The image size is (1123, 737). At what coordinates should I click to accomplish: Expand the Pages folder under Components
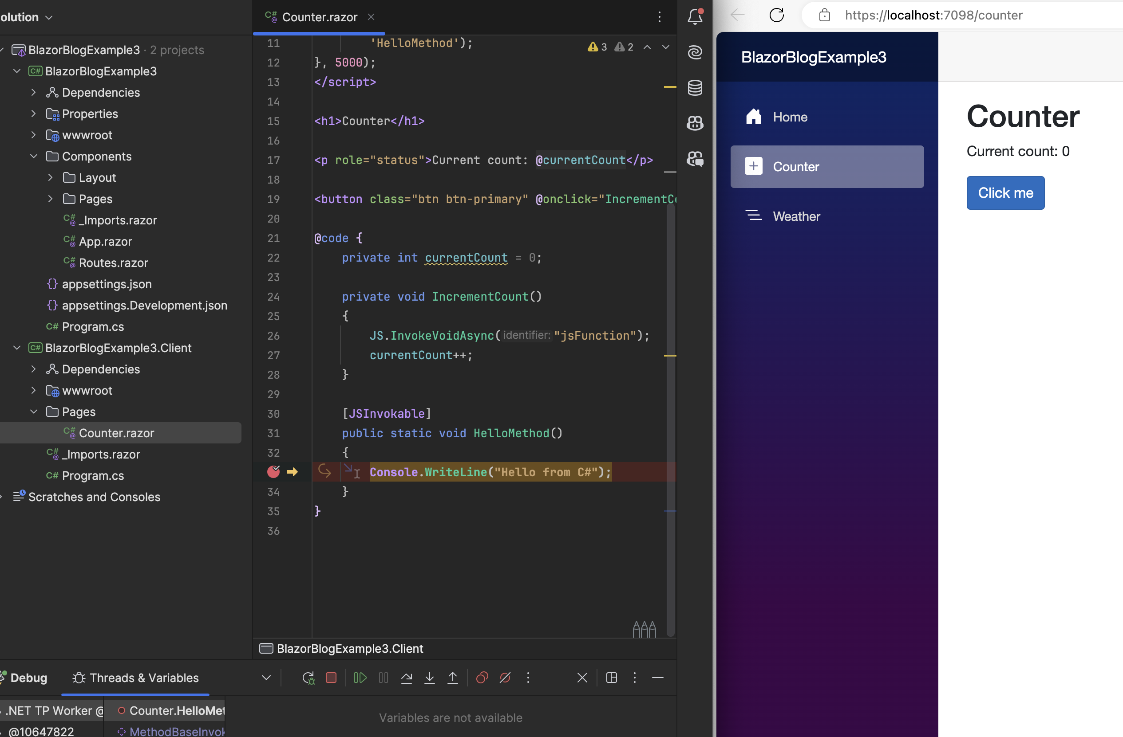(x=50, y=199)
